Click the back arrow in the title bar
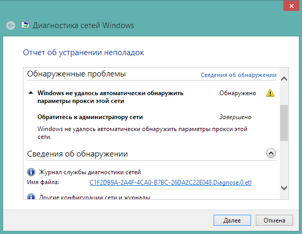Screen dimensions: 302x234 [x=10, y=25]
